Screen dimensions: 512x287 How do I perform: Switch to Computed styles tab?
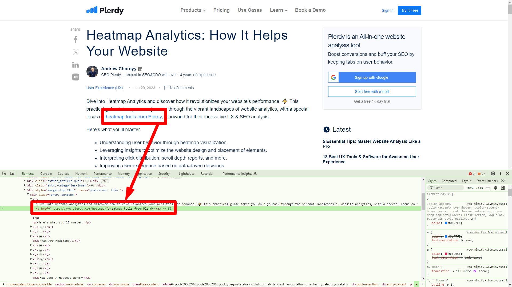coord(449,181)
